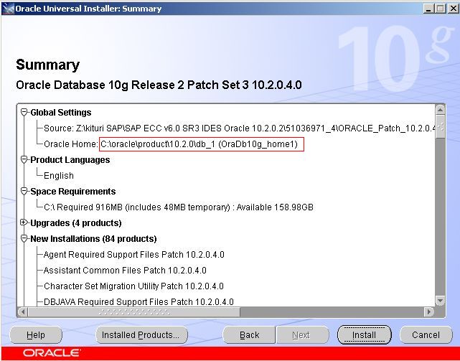Open the Installed Products dialog
This screenshot has height=361, width=460.
point(141,335)
